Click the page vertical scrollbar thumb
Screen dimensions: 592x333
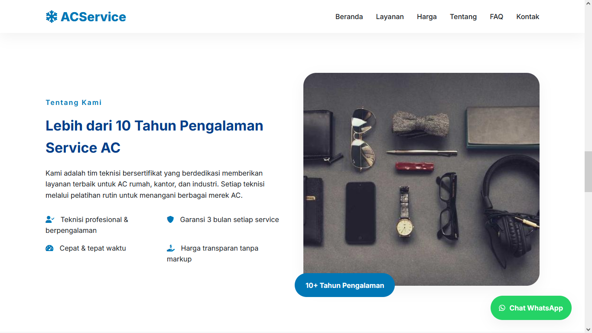click(588, 172)
